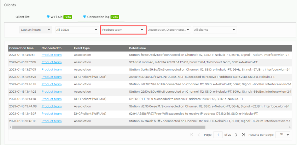The image size is (297, 145).
Task: Click the page number input field
Action: pos(218,135)
